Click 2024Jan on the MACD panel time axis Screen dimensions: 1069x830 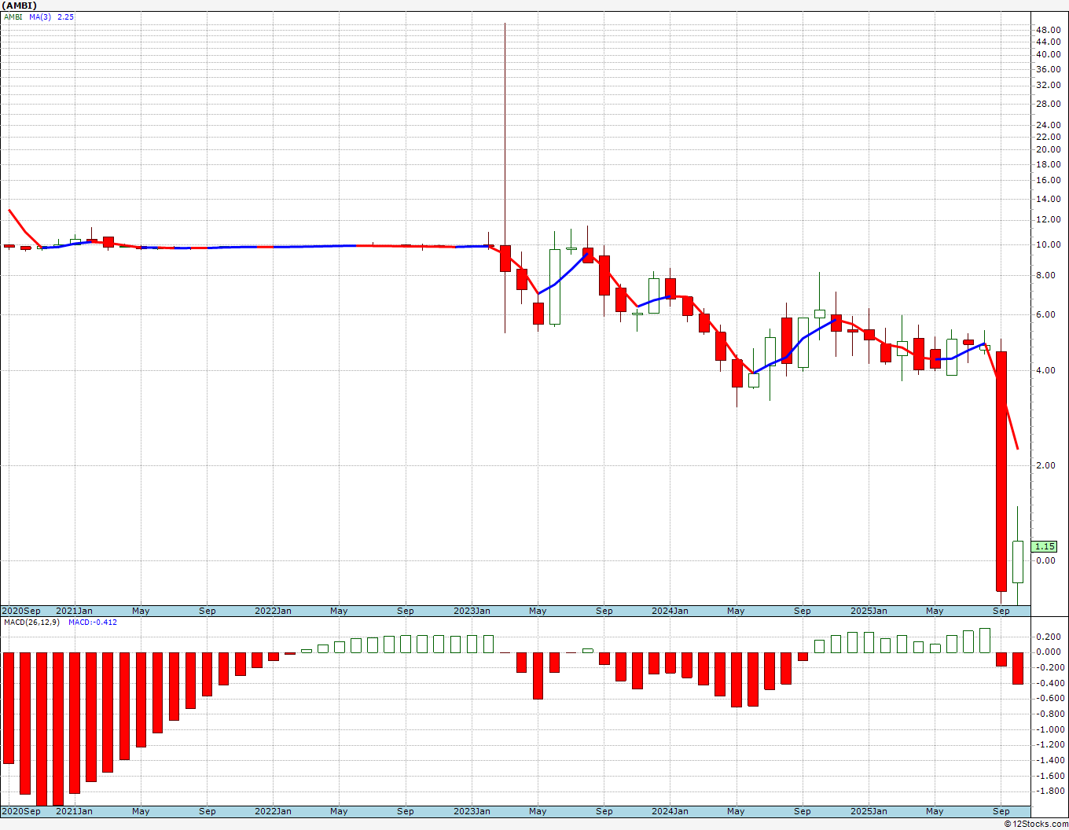(x=670, y=811)
